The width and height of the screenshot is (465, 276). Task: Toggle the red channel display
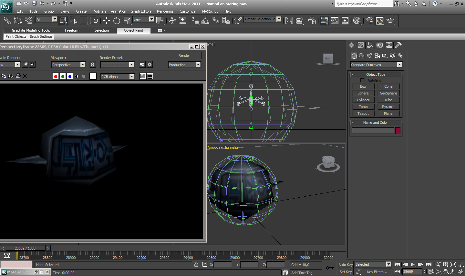[56, 76]
